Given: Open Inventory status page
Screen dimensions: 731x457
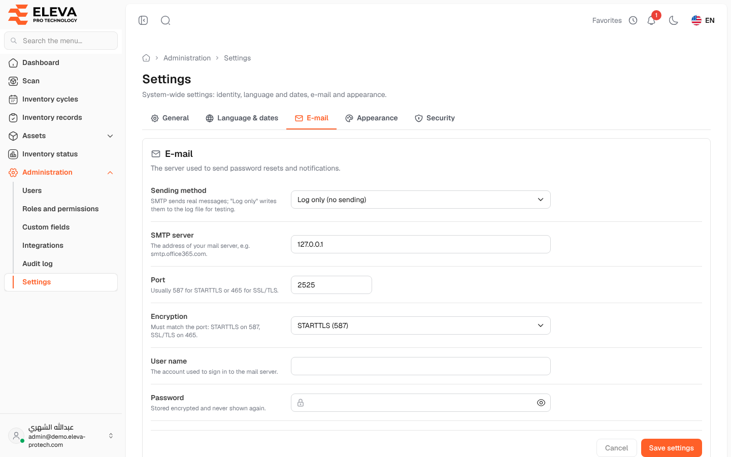Looking at the screenshot, I should (61, 154).
